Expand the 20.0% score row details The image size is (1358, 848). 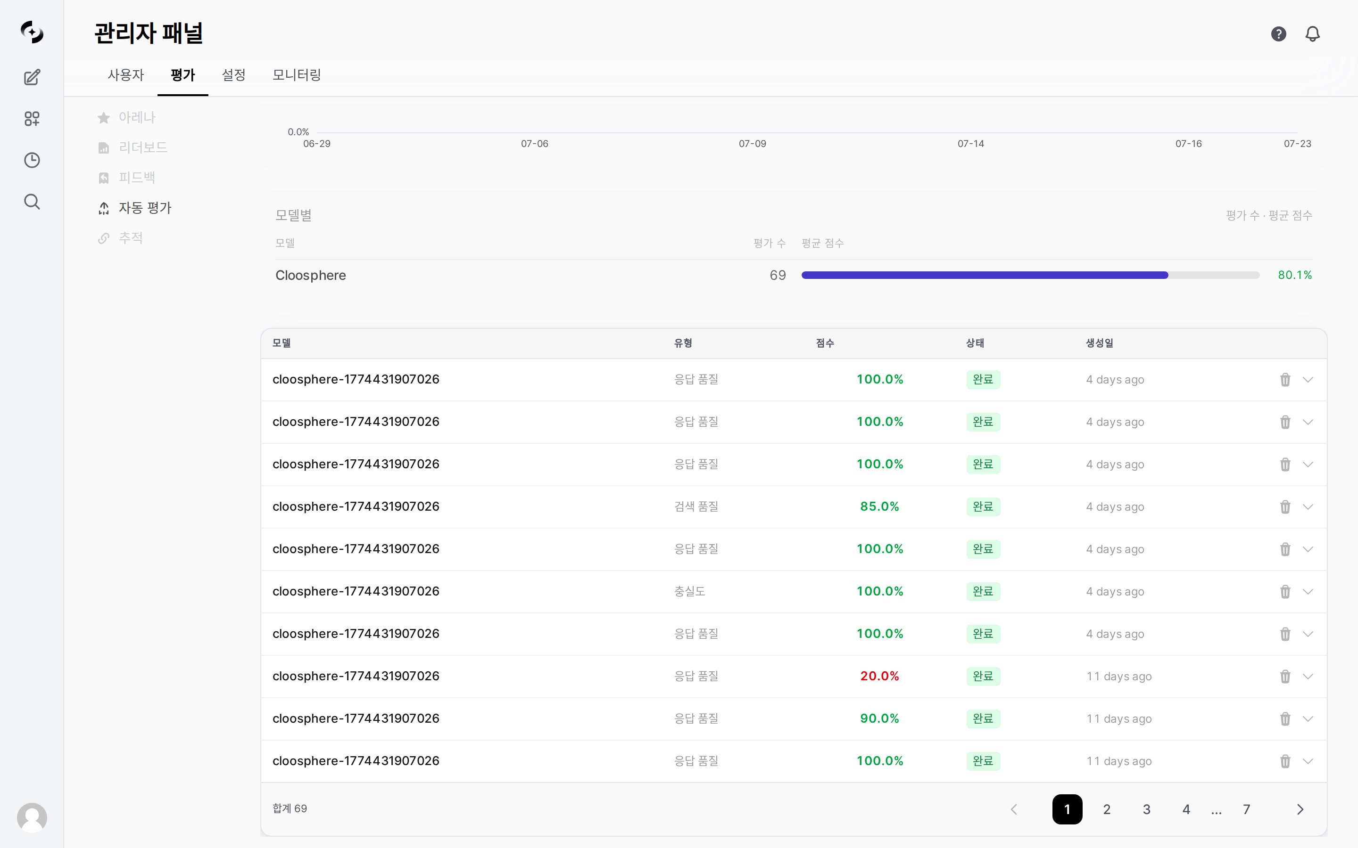pyautogui.click(x=1308, y=676)
